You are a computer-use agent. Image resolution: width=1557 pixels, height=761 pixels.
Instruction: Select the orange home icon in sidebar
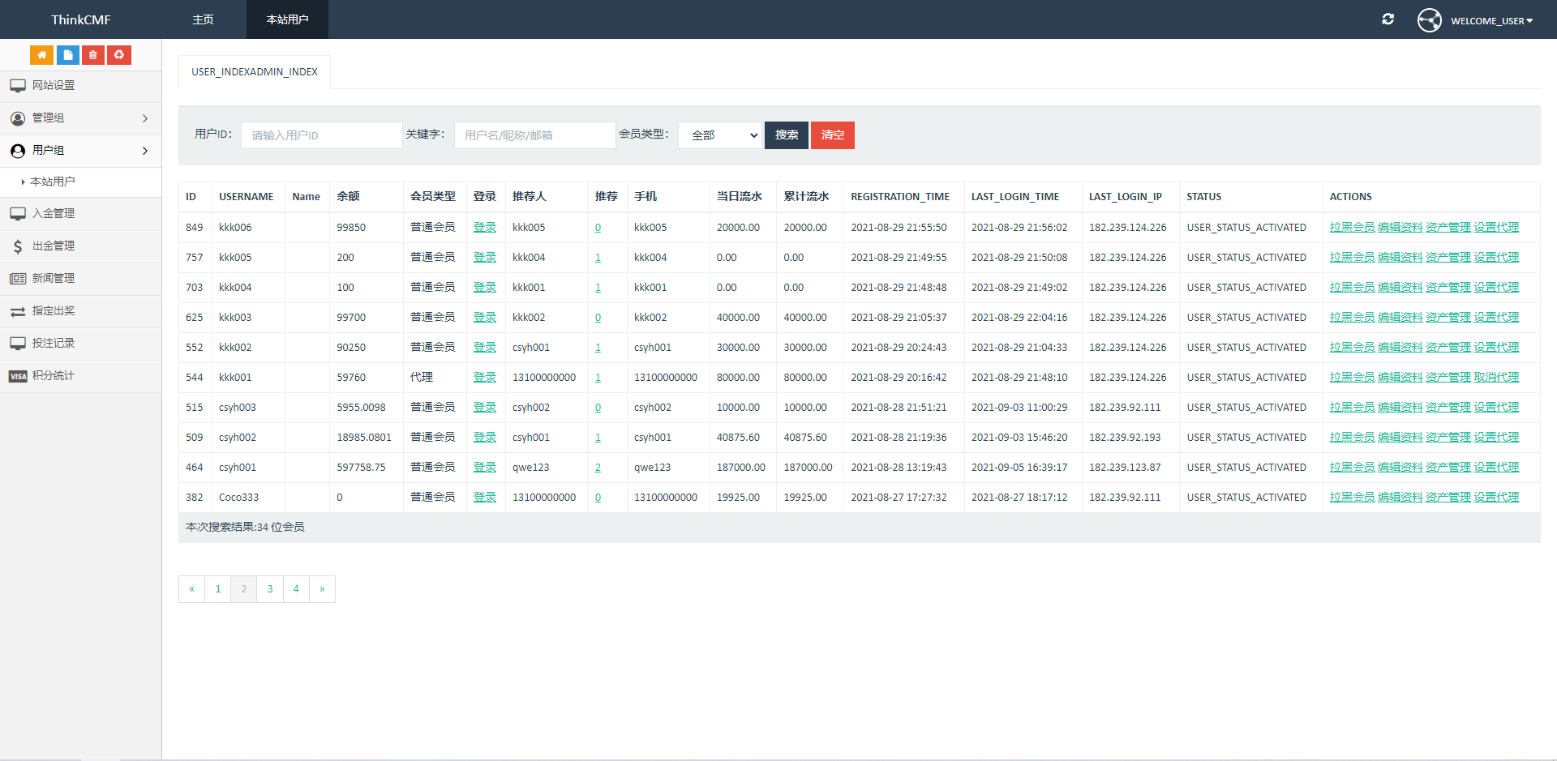41,54
